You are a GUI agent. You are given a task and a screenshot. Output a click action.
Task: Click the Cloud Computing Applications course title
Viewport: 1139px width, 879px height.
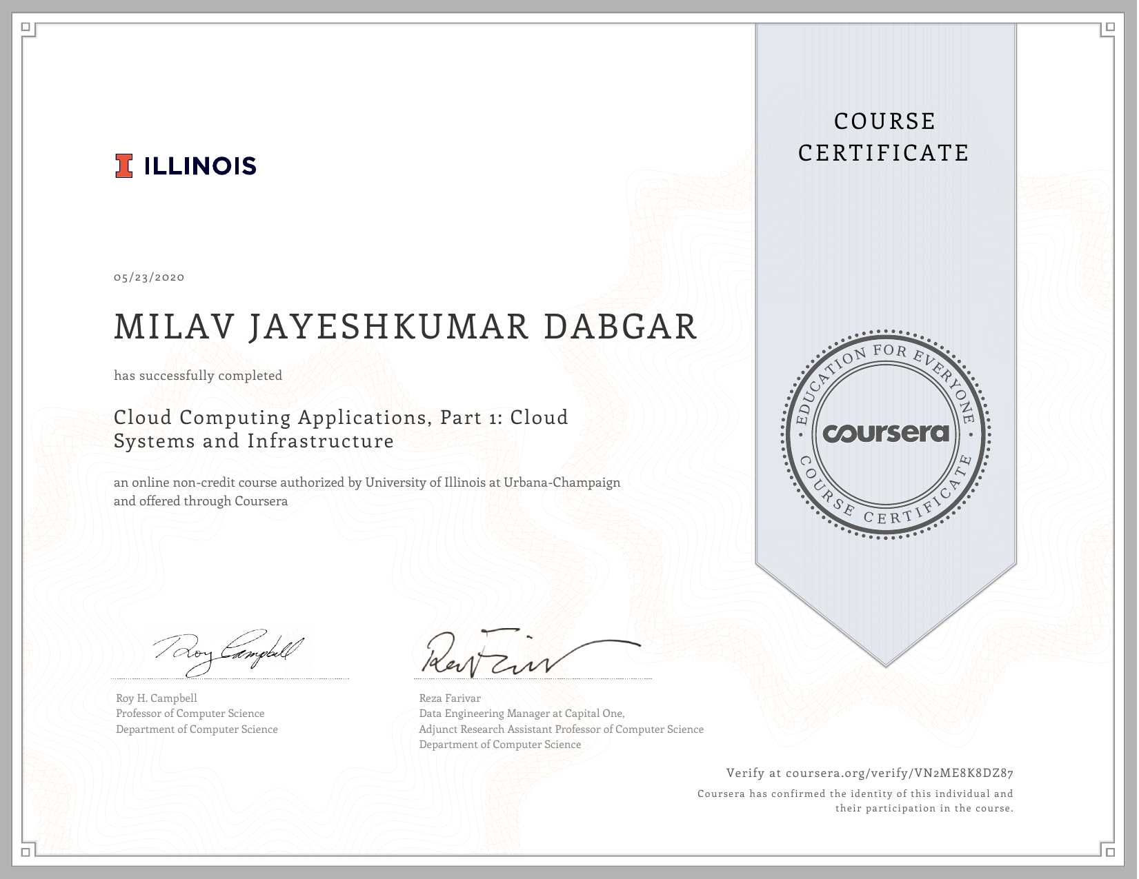tap(341, 429)
